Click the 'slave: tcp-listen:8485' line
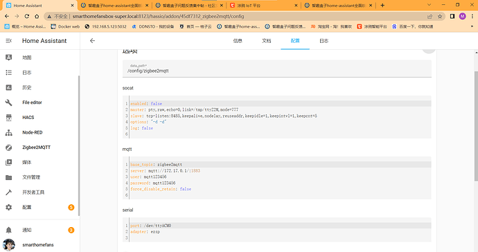This screenshot has height=252, width=478. tap(224, 116)
